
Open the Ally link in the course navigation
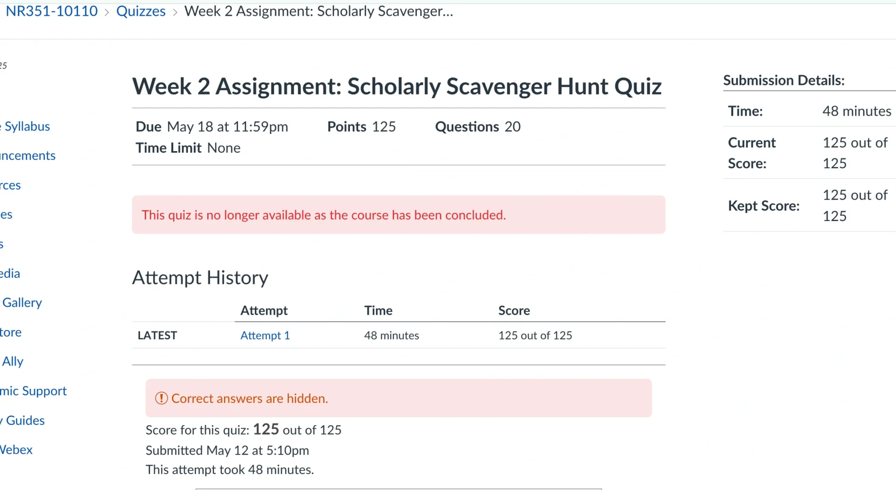tap(13, 361)
